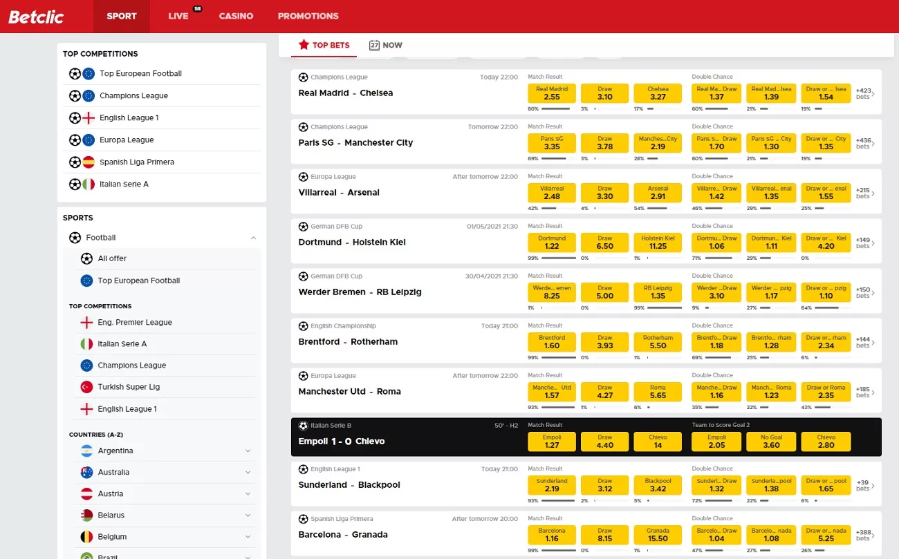
Task: Expand the Belarus country list
Action: pyautogui.click(x=248, y=515)
